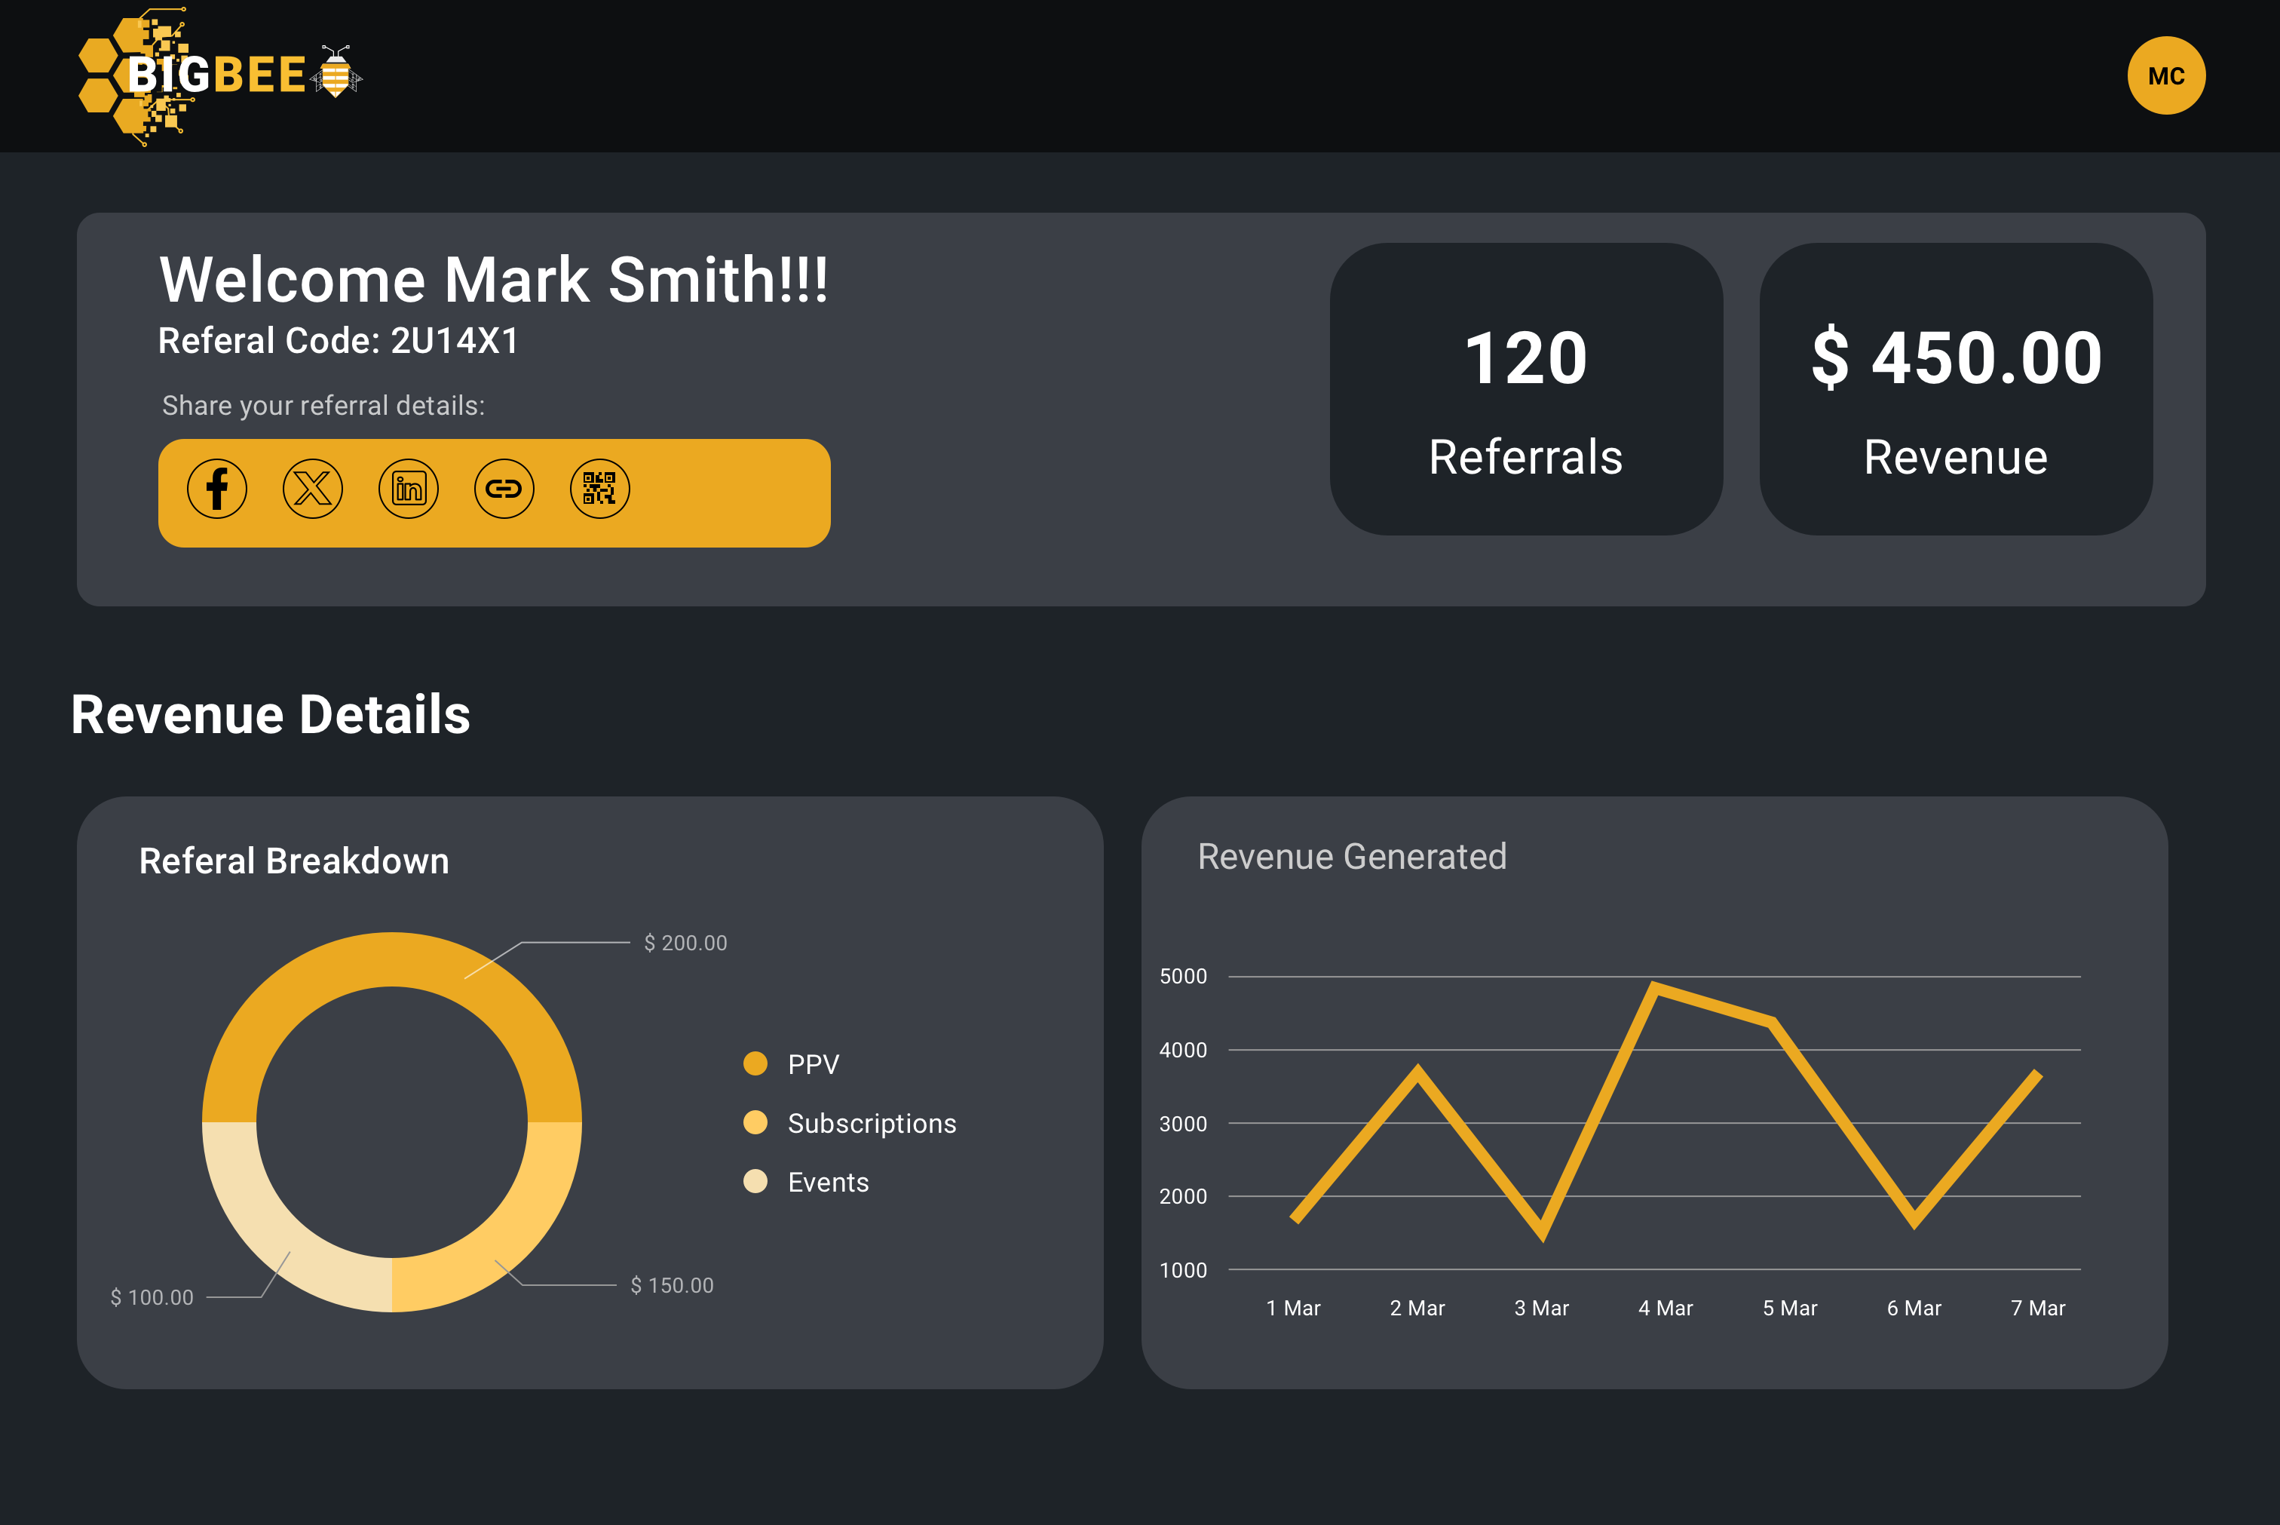Open the MC profile avatar

(x=2165, y=76)
